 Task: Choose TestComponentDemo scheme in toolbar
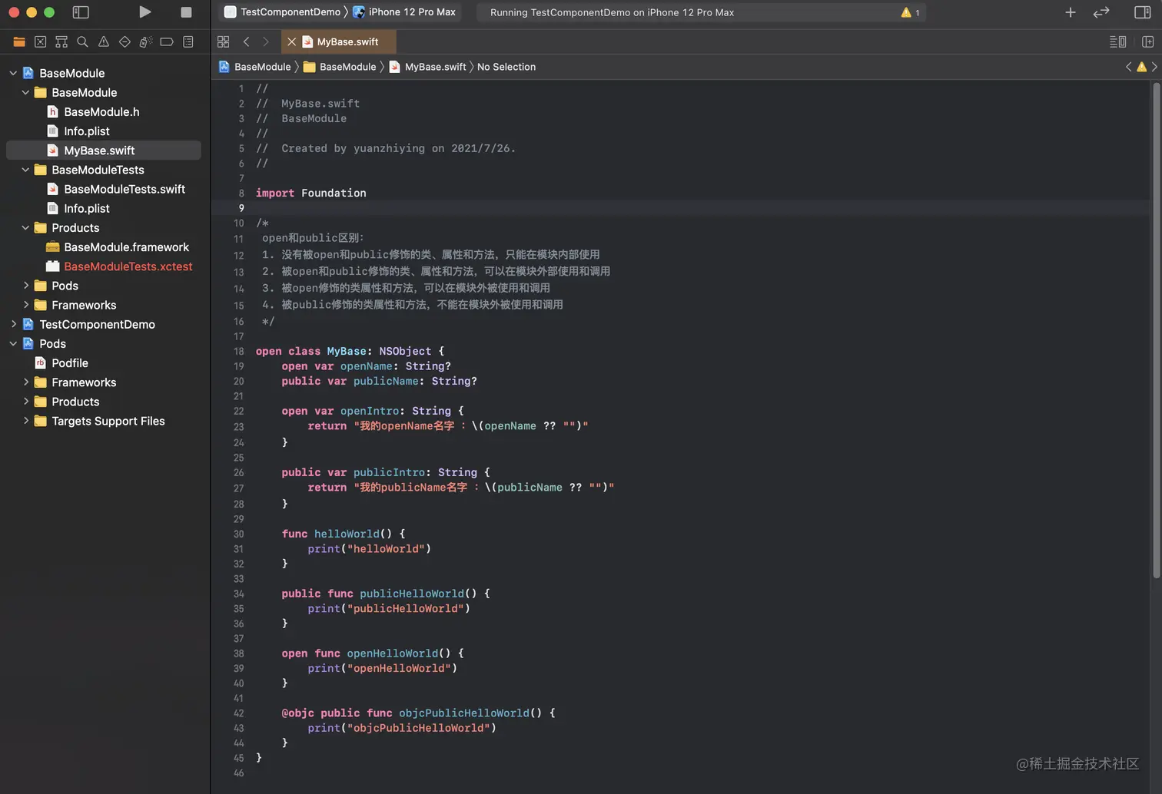point(282,12)
